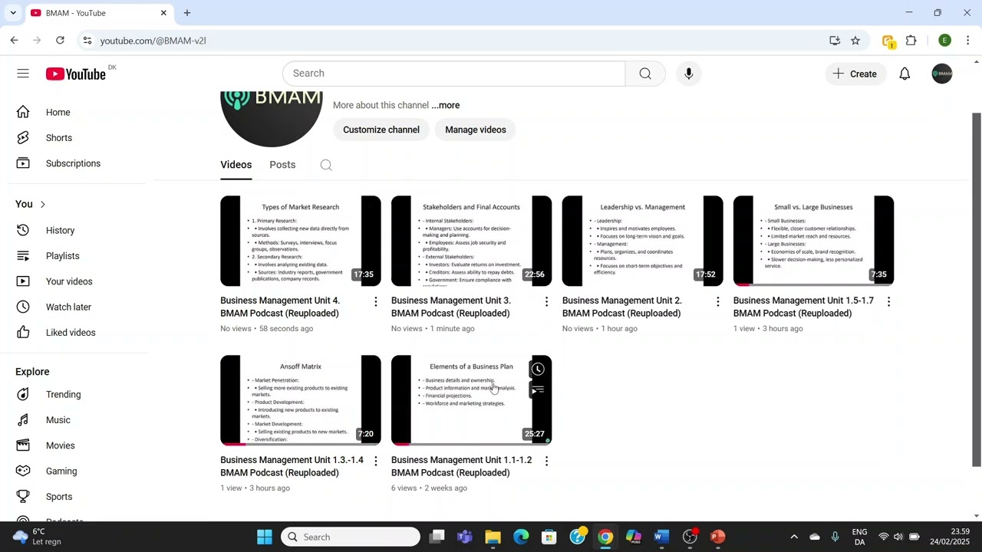Browse Trending in Explore section

63,395
